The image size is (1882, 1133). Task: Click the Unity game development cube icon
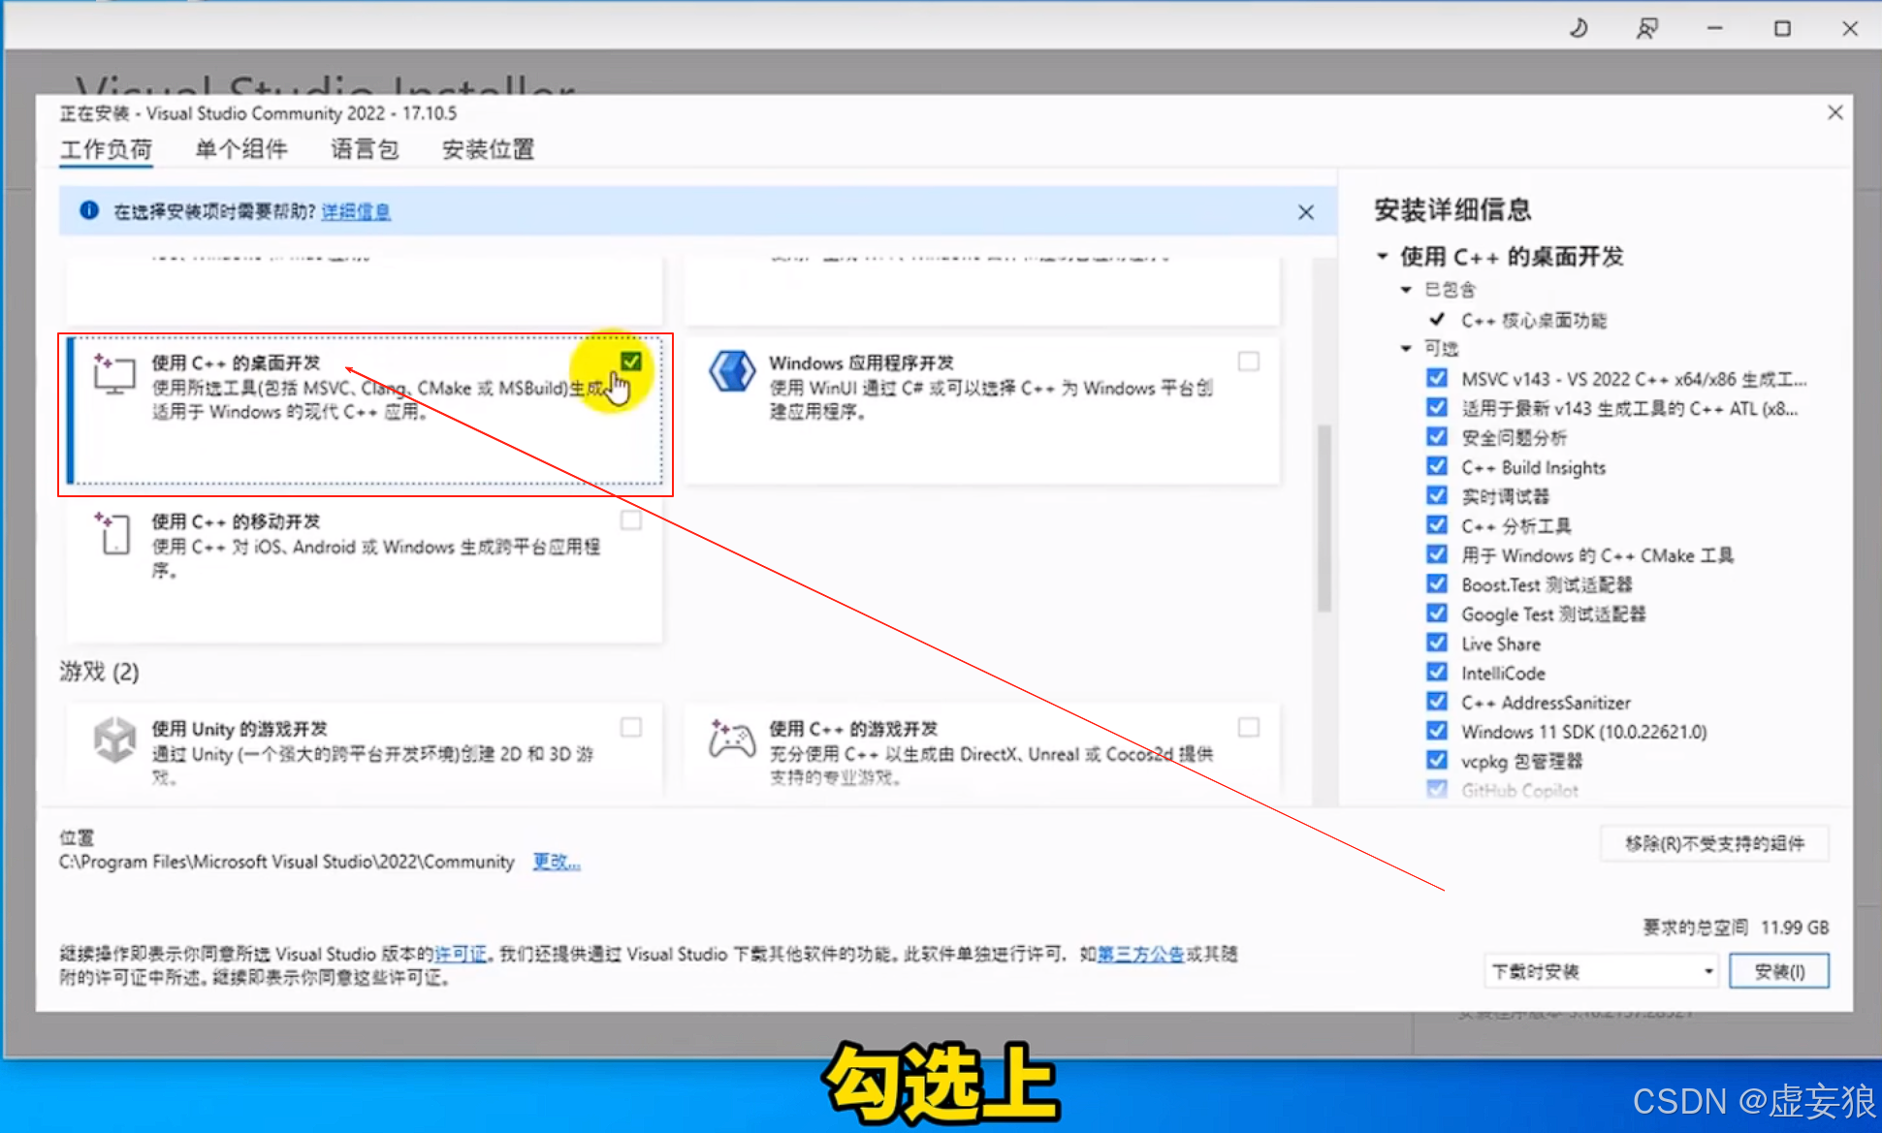coord(114,740)
